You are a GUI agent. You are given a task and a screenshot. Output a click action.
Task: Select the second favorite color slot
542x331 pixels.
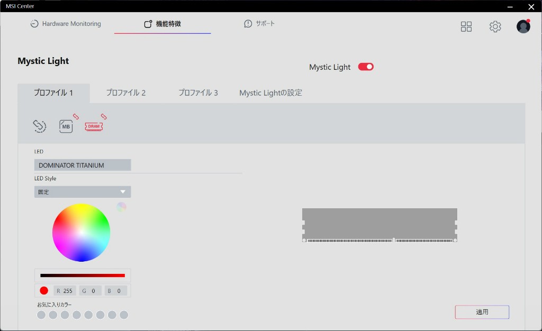pos(53,315)
